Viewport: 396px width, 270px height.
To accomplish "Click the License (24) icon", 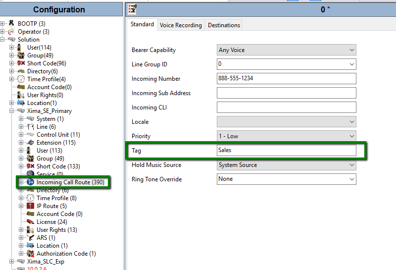I will coord(30,222).
